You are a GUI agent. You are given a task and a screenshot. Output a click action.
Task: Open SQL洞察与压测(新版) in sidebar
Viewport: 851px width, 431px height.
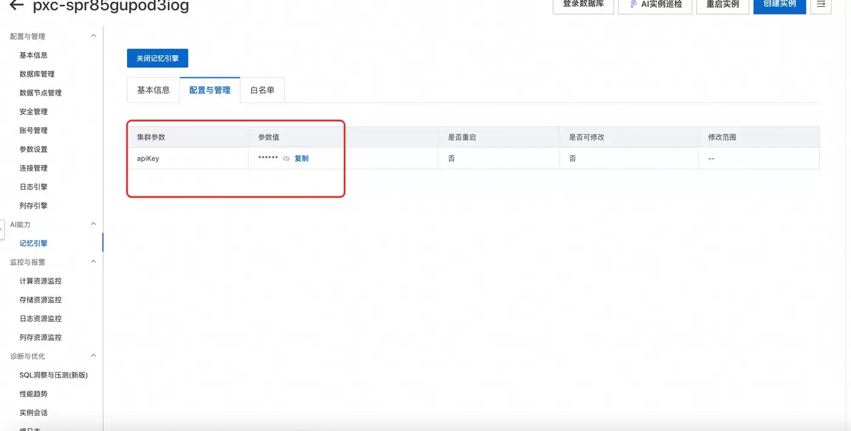click(53, 375)
